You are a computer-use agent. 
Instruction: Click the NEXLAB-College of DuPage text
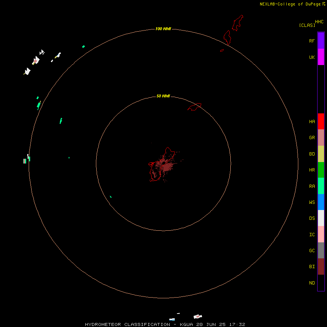click(290, 4)
